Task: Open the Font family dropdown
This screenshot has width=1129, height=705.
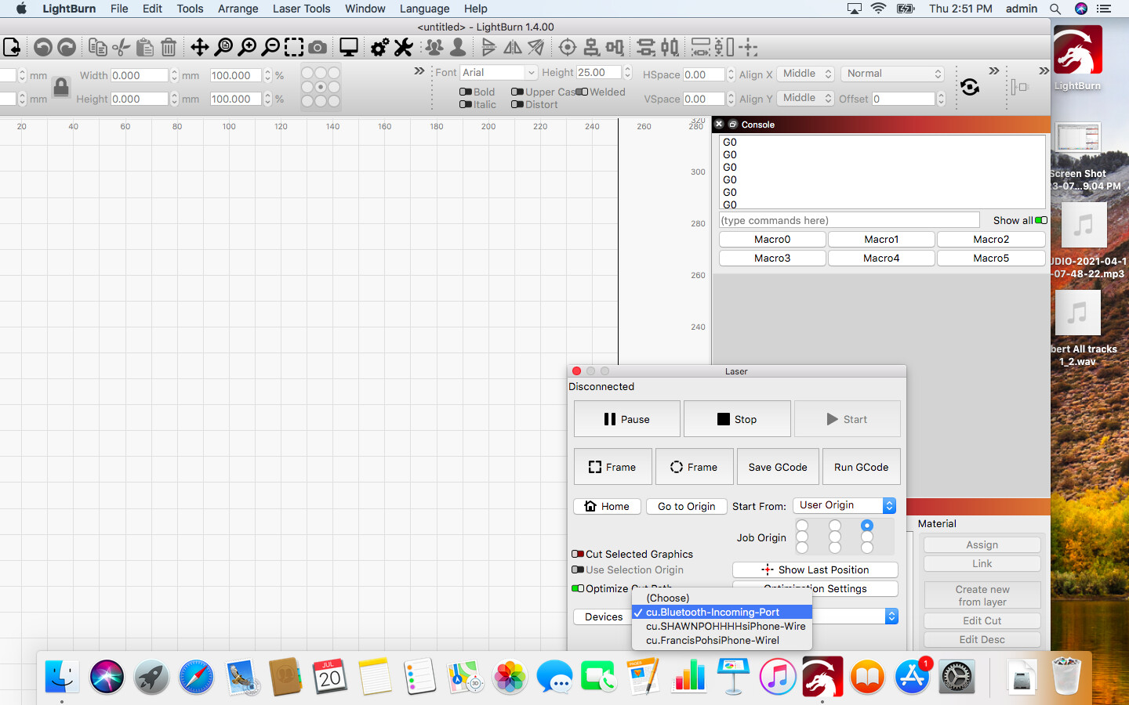Action: [499, 72]
